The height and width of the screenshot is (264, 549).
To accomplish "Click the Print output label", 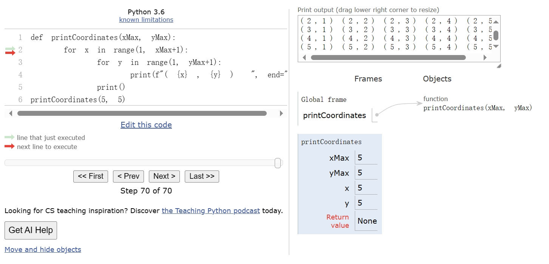I will [x=368, y=10].
